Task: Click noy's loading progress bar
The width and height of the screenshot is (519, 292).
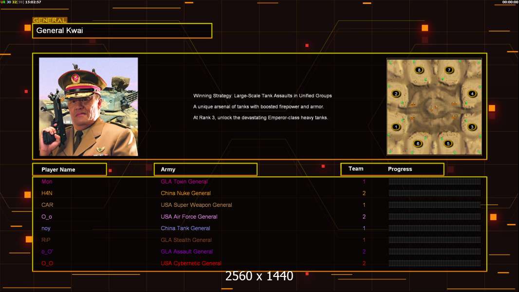Action: click(435, 228)
